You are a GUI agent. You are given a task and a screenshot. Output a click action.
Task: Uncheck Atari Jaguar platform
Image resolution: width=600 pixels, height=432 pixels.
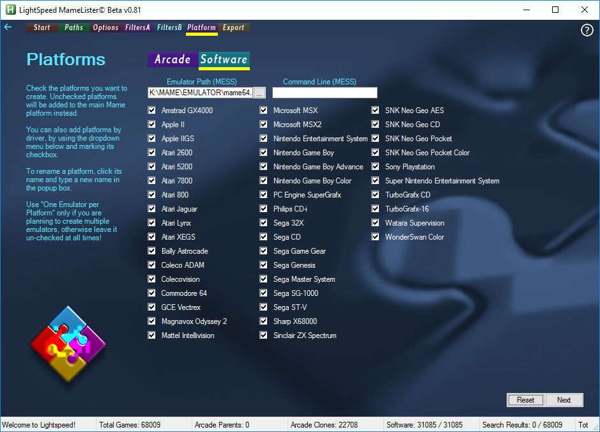pos(151,208)
